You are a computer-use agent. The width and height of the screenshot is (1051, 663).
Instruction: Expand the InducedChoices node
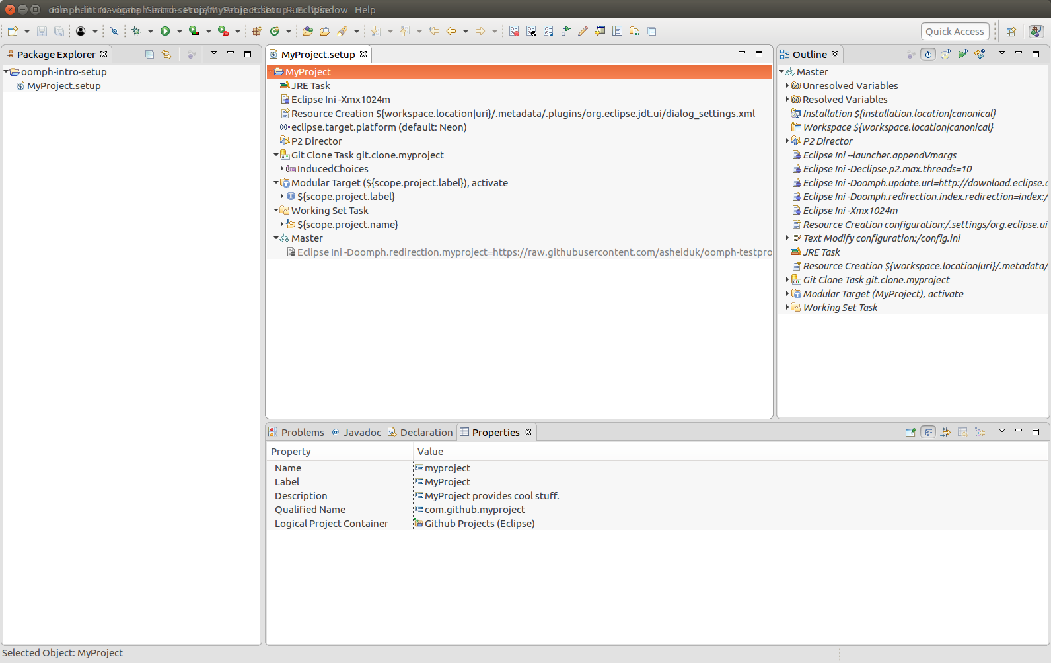coord(282,168)
